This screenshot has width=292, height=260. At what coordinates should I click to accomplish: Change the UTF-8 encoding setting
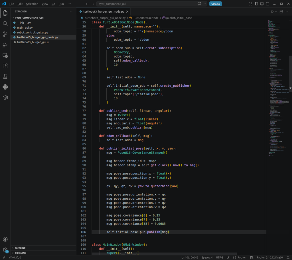[220, 258]
